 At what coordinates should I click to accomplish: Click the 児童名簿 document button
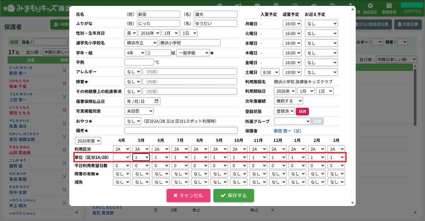point(408,24)
